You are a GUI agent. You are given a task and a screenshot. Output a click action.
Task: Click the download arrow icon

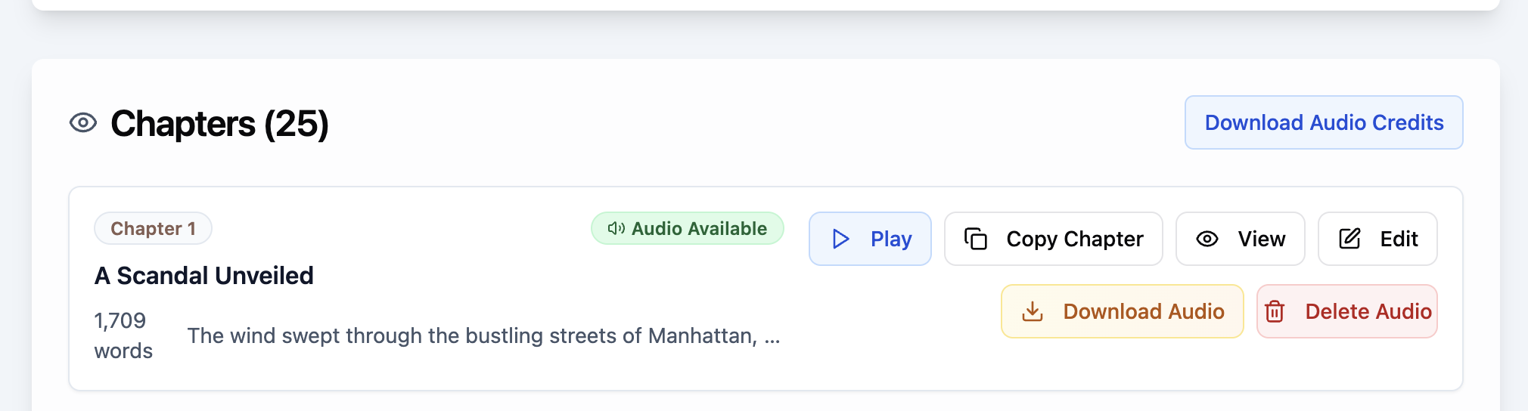click(x=1033, y=311)
